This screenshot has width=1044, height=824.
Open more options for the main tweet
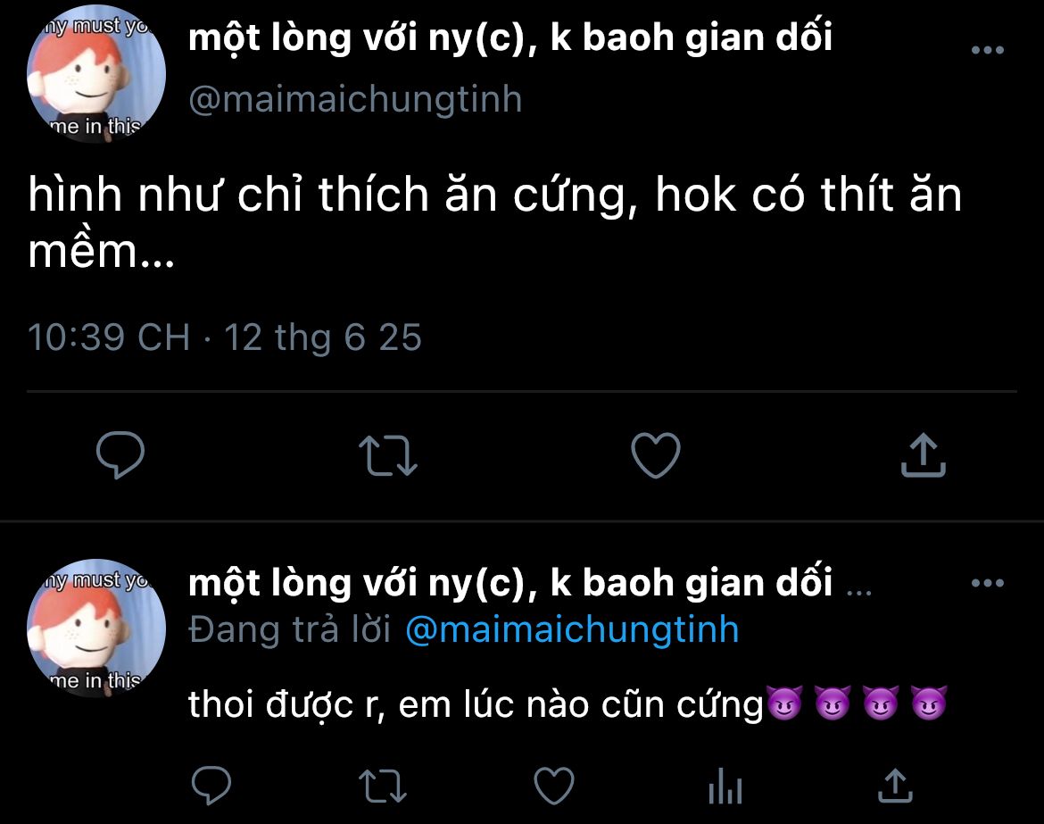click(x=988, y=50)
